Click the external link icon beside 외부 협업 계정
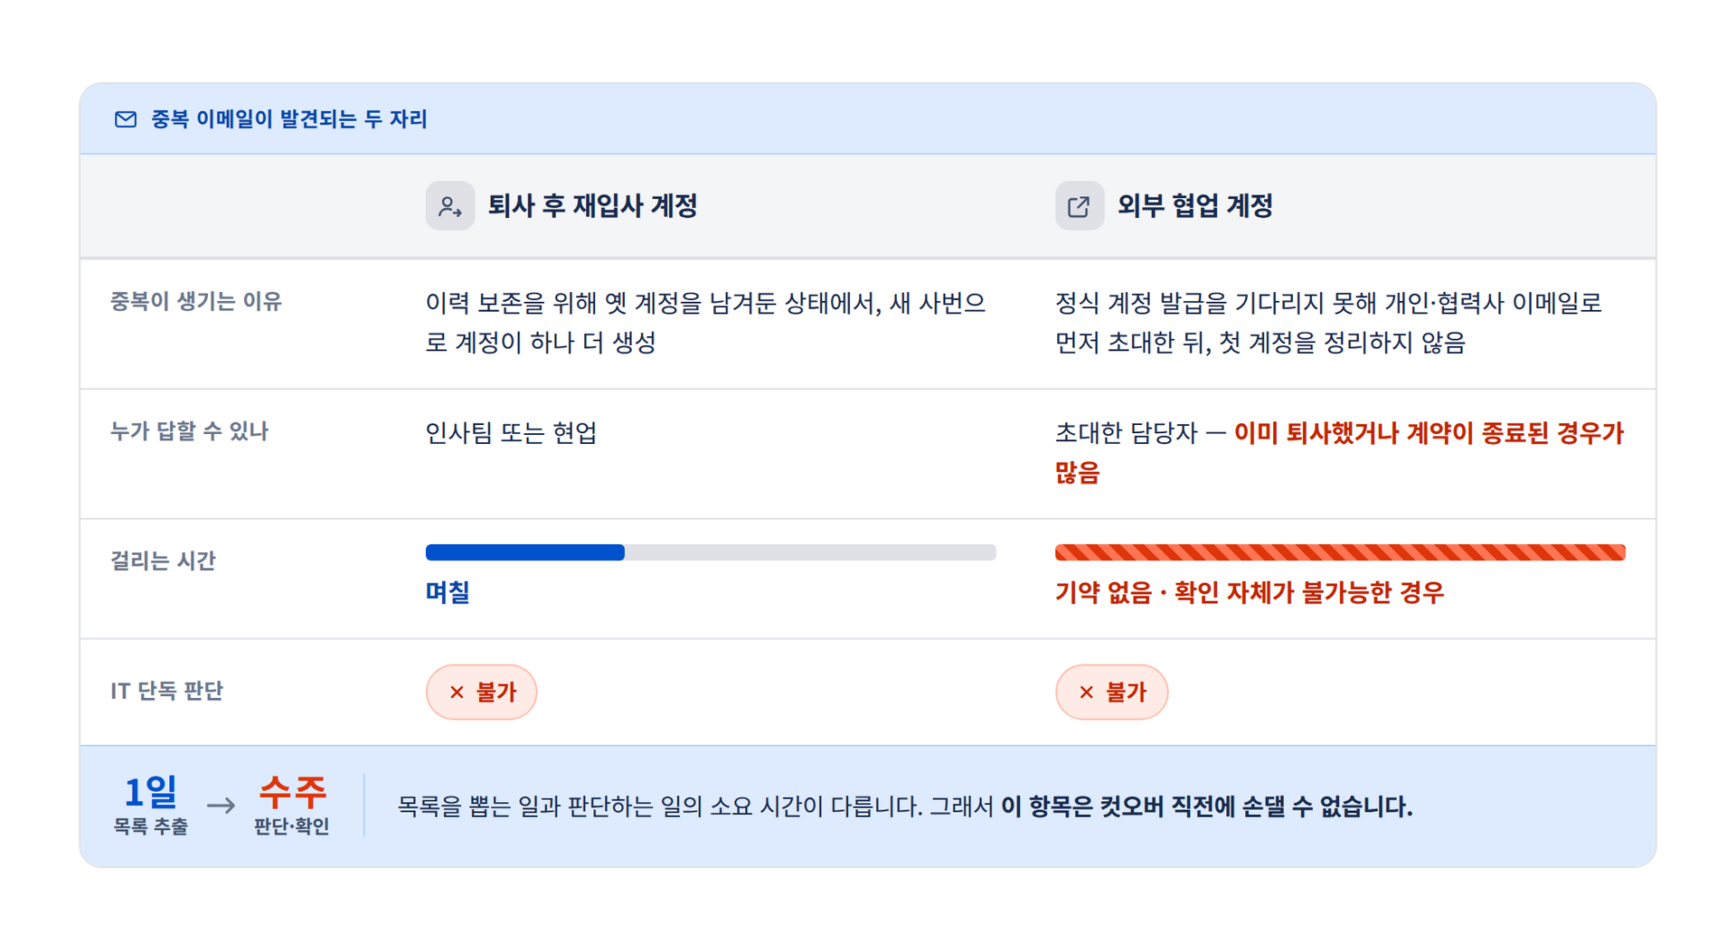The width and height of the screenshot is (1736, 952). [x=1080, y=206]
